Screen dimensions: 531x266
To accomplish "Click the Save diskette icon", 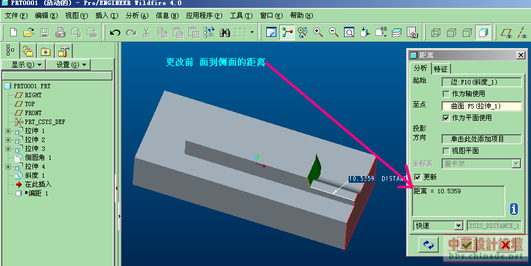I will (45, 32).
